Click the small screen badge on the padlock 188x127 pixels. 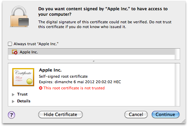coord(24,22)
